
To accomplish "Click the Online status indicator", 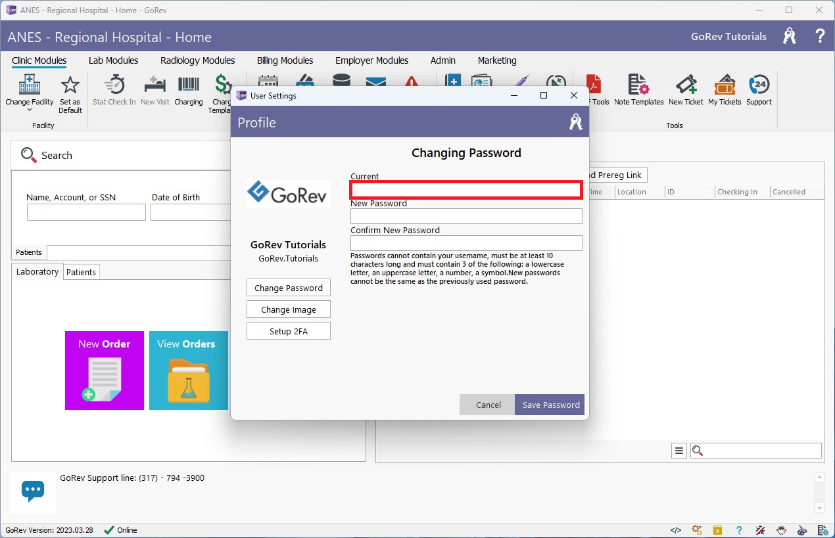I will click(x=121, y=530).
